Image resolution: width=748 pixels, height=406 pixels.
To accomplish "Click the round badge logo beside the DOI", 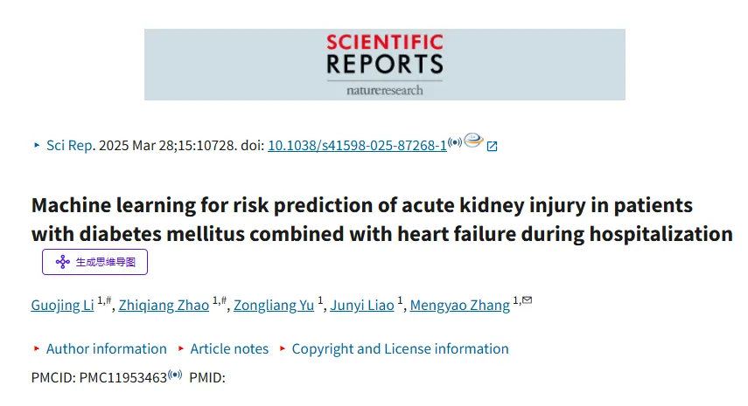I will (473, 140).
